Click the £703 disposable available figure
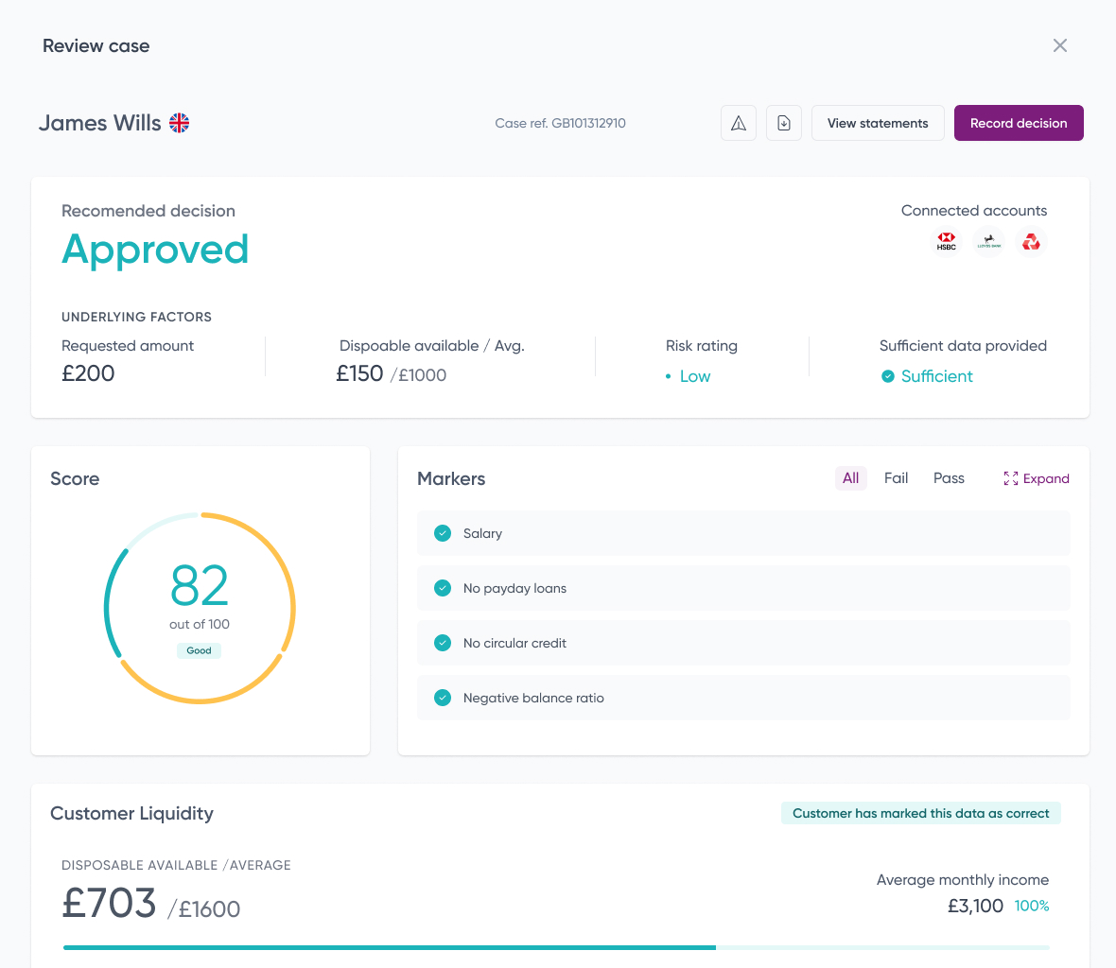The height and width of the screenshot is (968, 1116). [109, 903]
